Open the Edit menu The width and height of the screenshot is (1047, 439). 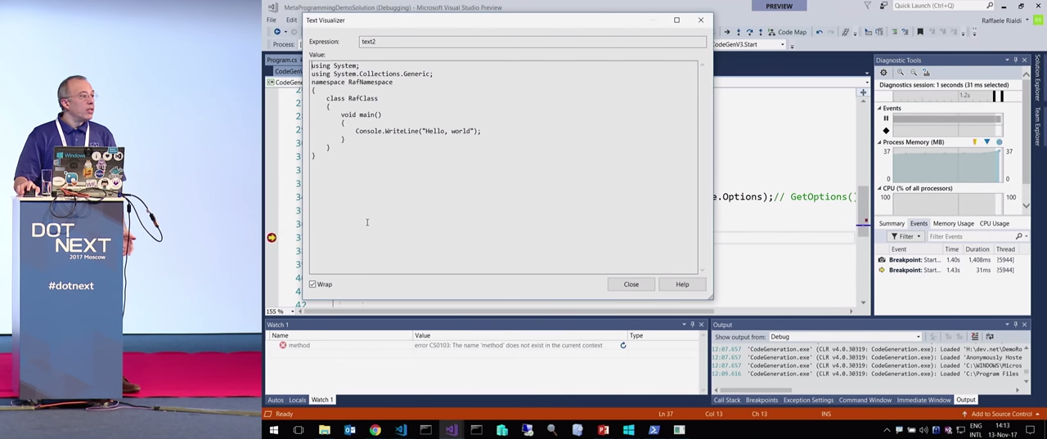point(291,20)
